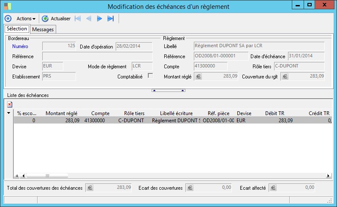Viewport: 337px width, 207px height.
Task: Click the blue Numéro link label
Action: tap(19, 46)
